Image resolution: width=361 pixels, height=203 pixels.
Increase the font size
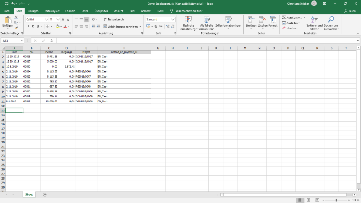[x=63, y=19]
